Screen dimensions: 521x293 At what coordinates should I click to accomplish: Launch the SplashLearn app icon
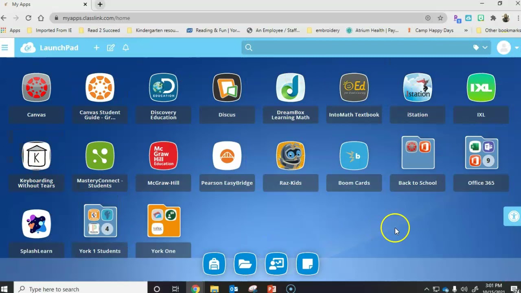coord(36,224)
